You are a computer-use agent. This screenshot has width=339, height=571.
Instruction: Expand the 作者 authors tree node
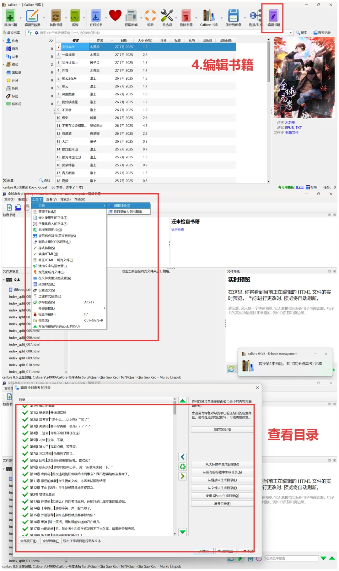point(3,41)
